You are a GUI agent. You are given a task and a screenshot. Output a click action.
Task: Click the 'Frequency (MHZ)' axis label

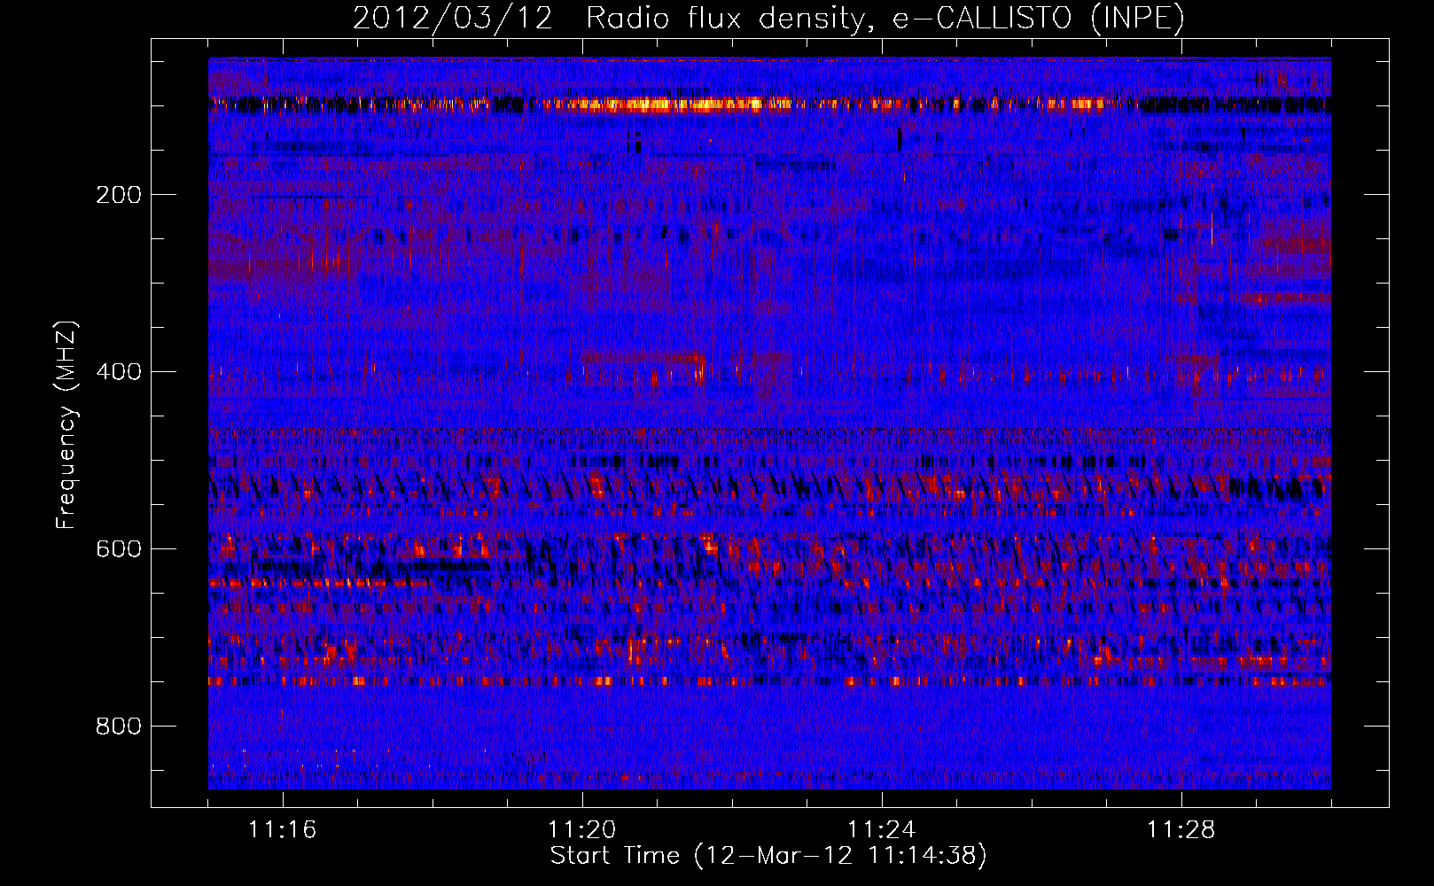pyautogui.click(x=66, y=425)
